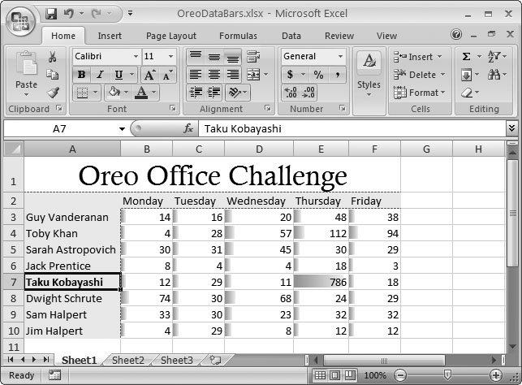Apply comma style
This screenshot has height=385, width=522.
tap(338, 75)
